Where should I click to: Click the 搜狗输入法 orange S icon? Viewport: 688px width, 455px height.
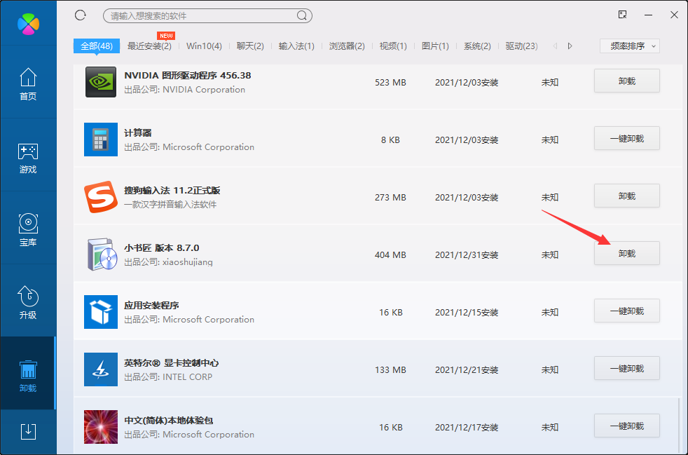click(x=101, y=197)
